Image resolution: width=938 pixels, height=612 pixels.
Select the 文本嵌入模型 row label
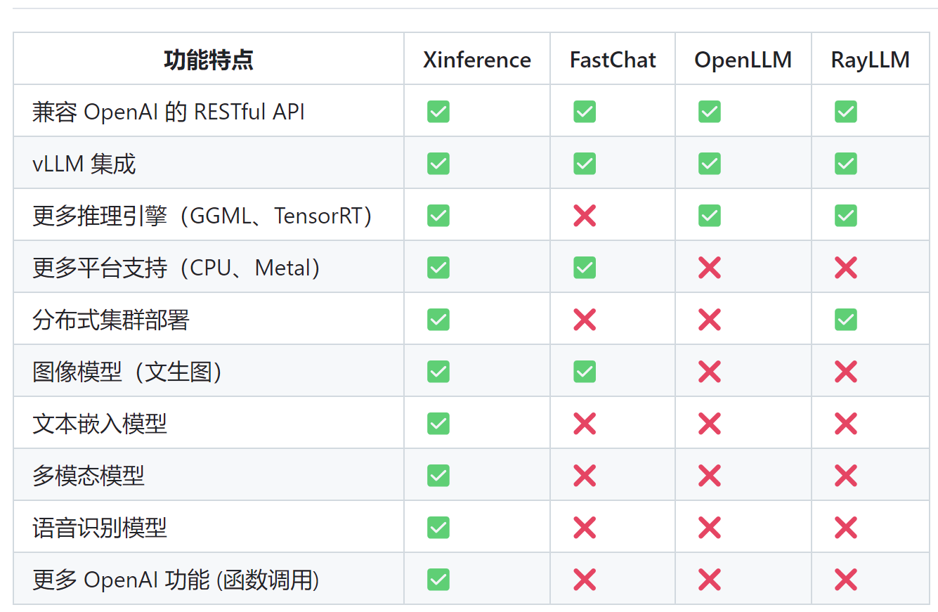(100, 424)
